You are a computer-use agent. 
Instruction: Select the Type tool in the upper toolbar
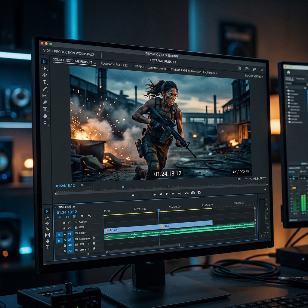tap(45, 82)
